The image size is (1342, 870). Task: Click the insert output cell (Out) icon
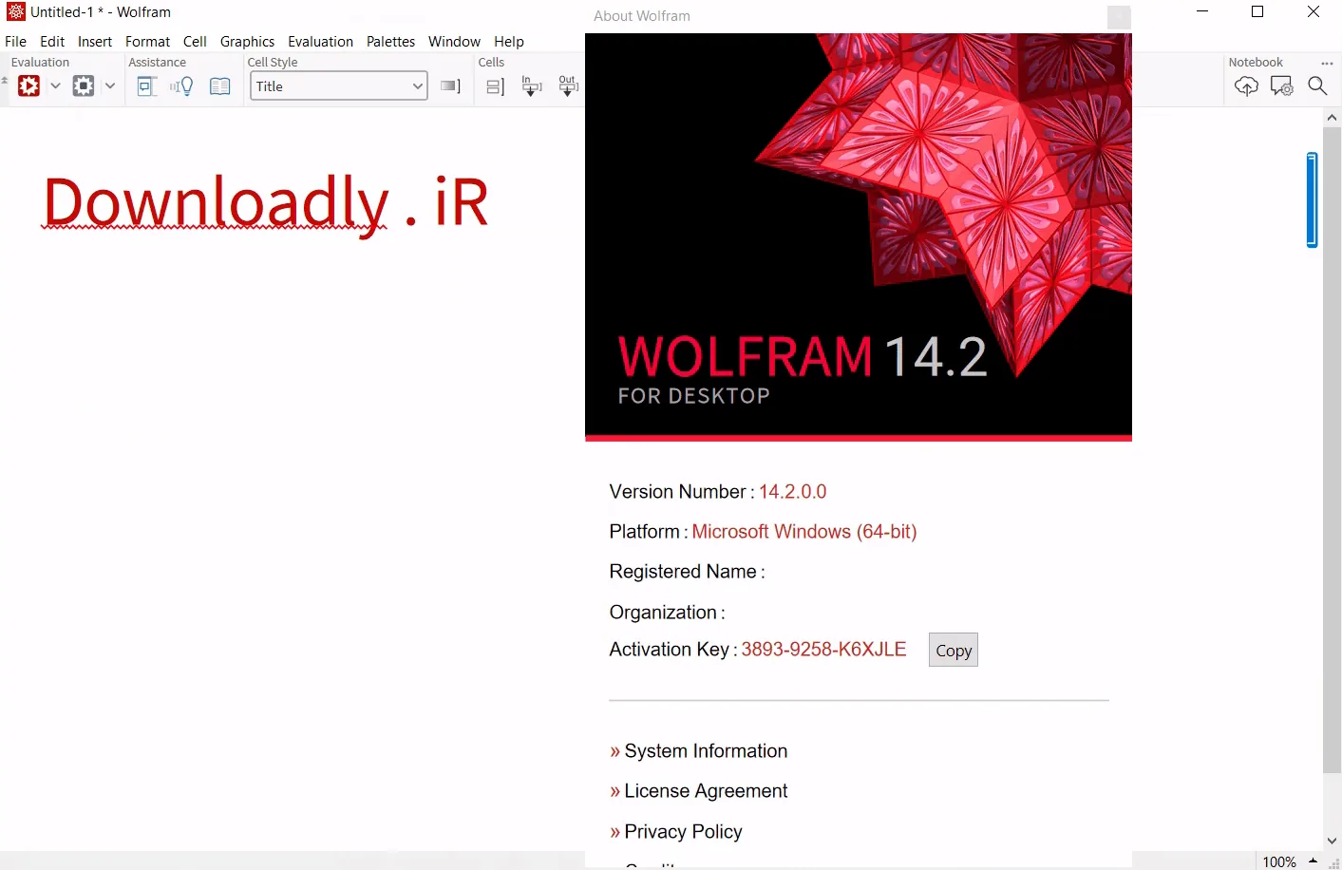[568, 86]
